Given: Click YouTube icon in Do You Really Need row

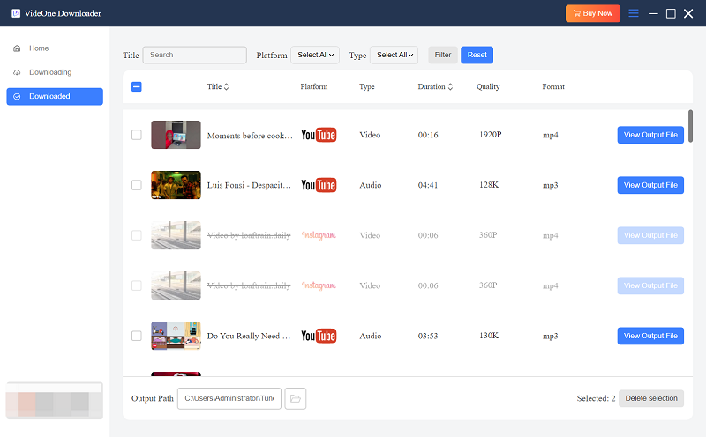Looking at the screenshot, I should 319,336.
